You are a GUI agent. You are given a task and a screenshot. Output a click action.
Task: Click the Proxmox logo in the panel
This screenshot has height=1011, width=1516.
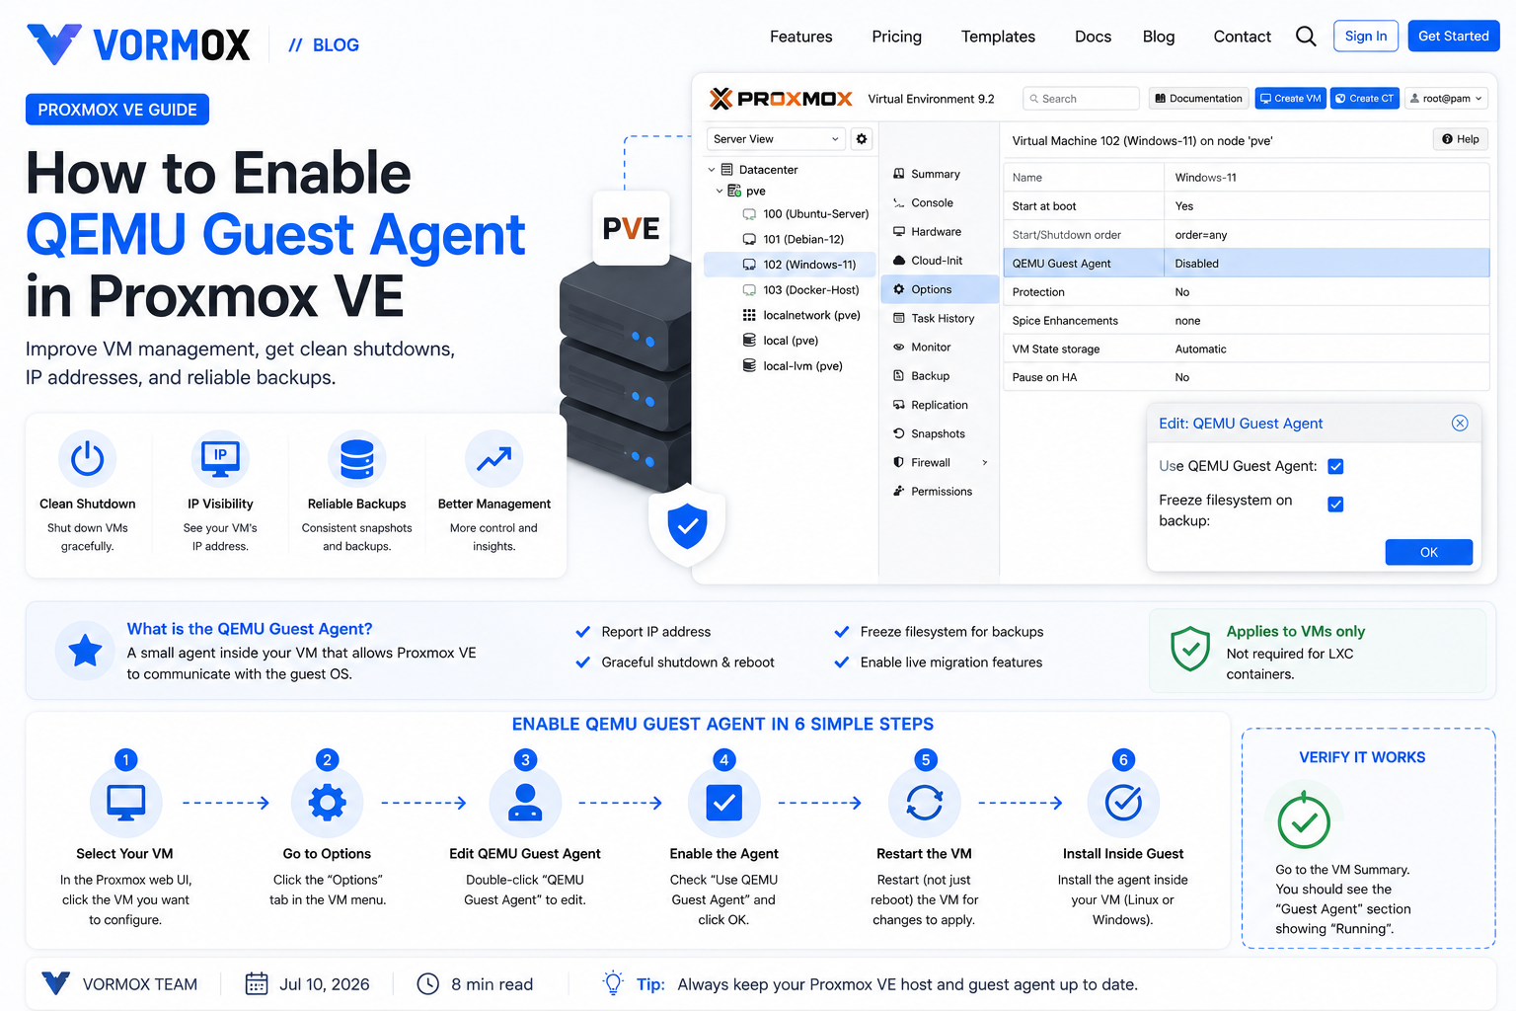click(781, 99)
